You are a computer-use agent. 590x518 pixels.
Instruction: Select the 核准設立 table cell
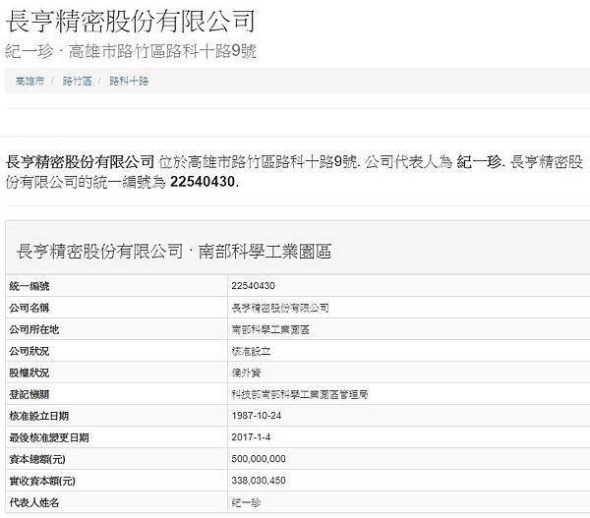(x=251, y=351)
